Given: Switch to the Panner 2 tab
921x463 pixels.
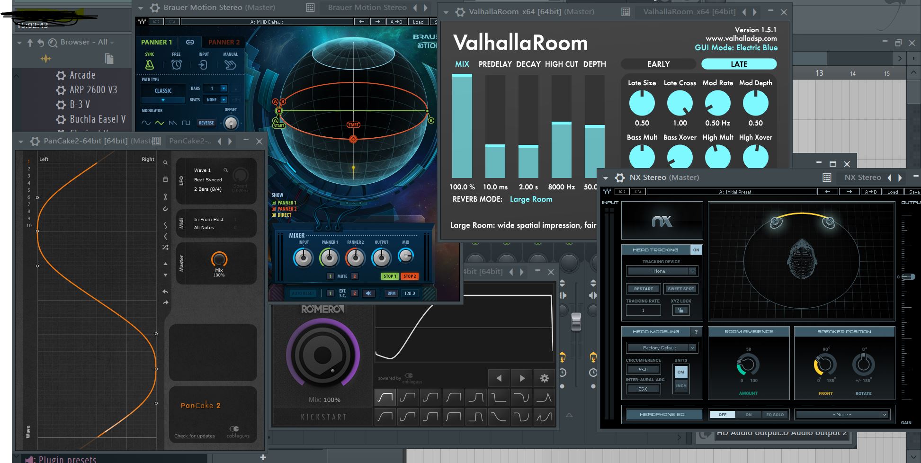Looking at the screenshot, I should pos(224,42).
